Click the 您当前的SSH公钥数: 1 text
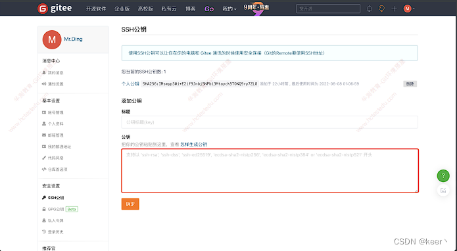The image size is (457, 251). point(144,72)
